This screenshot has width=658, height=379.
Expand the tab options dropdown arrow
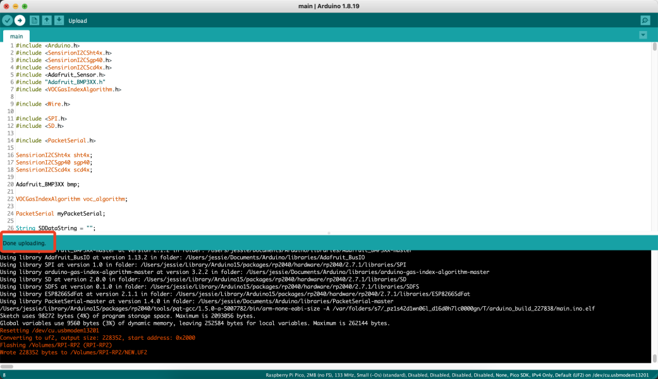pyautogui.click(x=643, y=35)
